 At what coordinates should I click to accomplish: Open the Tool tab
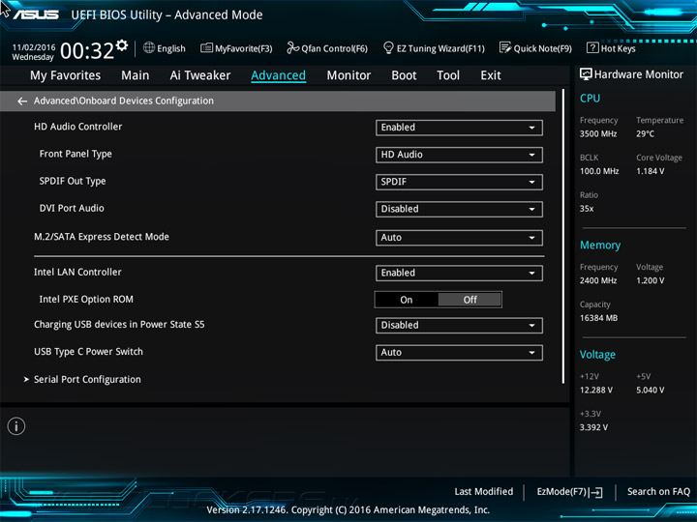[448, 75]
